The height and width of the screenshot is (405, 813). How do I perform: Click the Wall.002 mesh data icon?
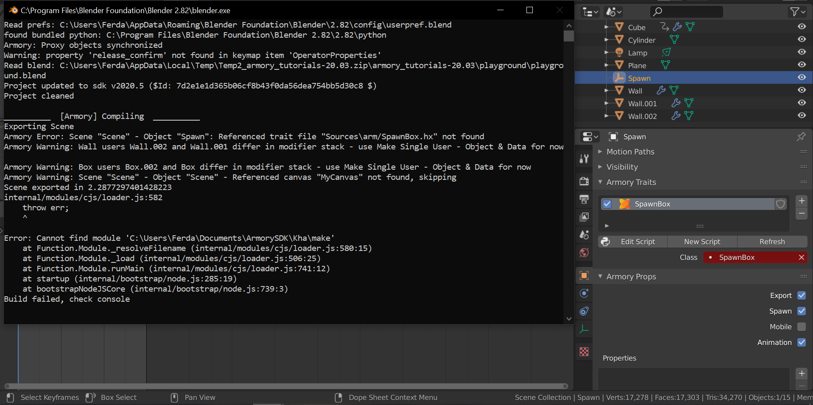pos(689,116)
